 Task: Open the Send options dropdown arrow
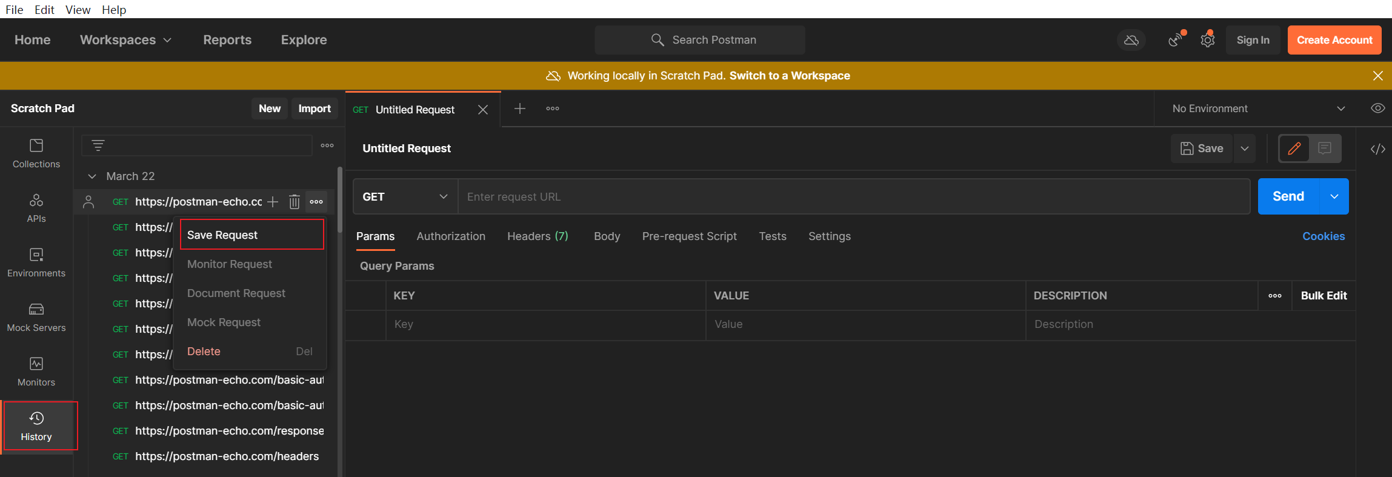coord(1334,196)
